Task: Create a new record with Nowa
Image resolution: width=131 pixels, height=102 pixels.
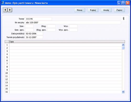Action: pyautogui.click(x=80, y=10)
